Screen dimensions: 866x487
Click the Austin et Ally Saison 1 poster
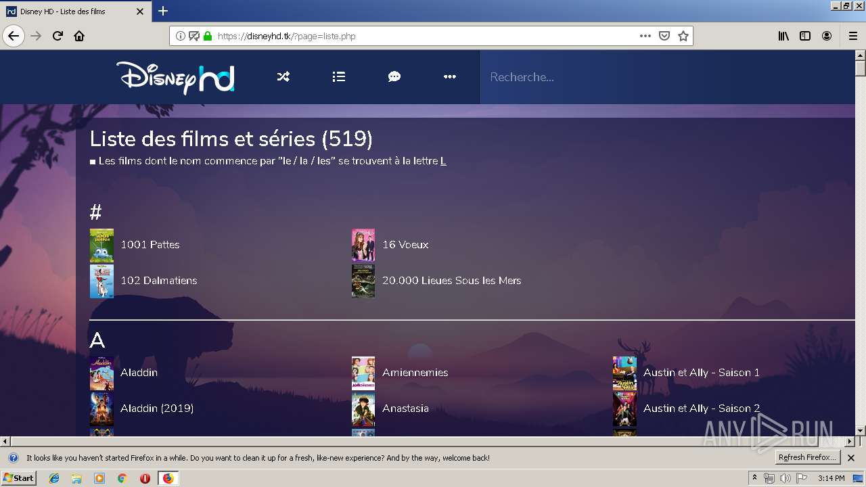(624, 373)
